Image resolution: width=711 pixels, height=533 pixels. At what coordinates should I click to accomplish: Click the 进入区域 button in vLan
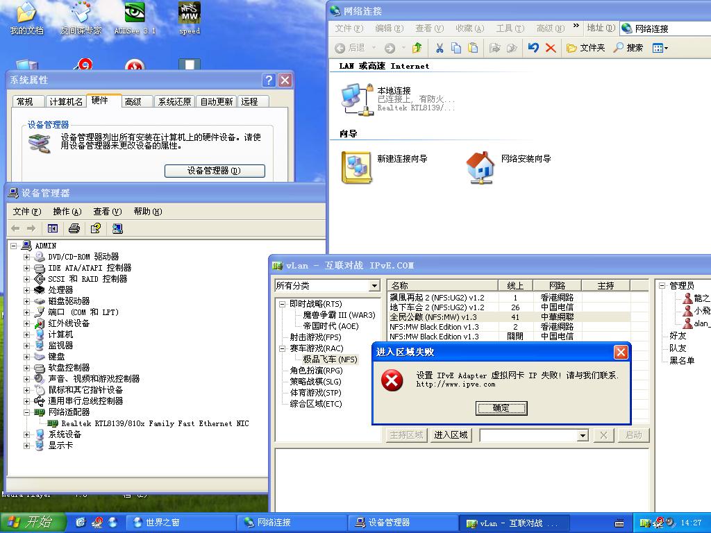[451, 435]
